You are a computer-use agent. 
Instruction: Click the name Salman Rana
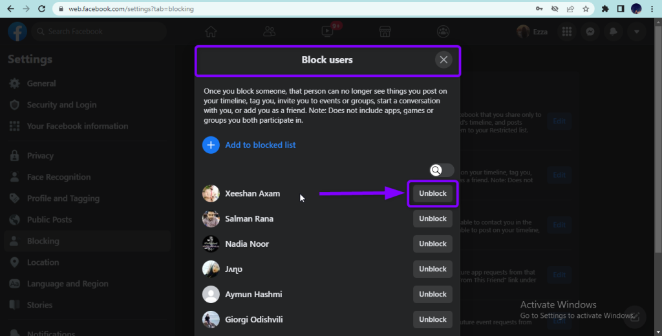click(249, 218)
